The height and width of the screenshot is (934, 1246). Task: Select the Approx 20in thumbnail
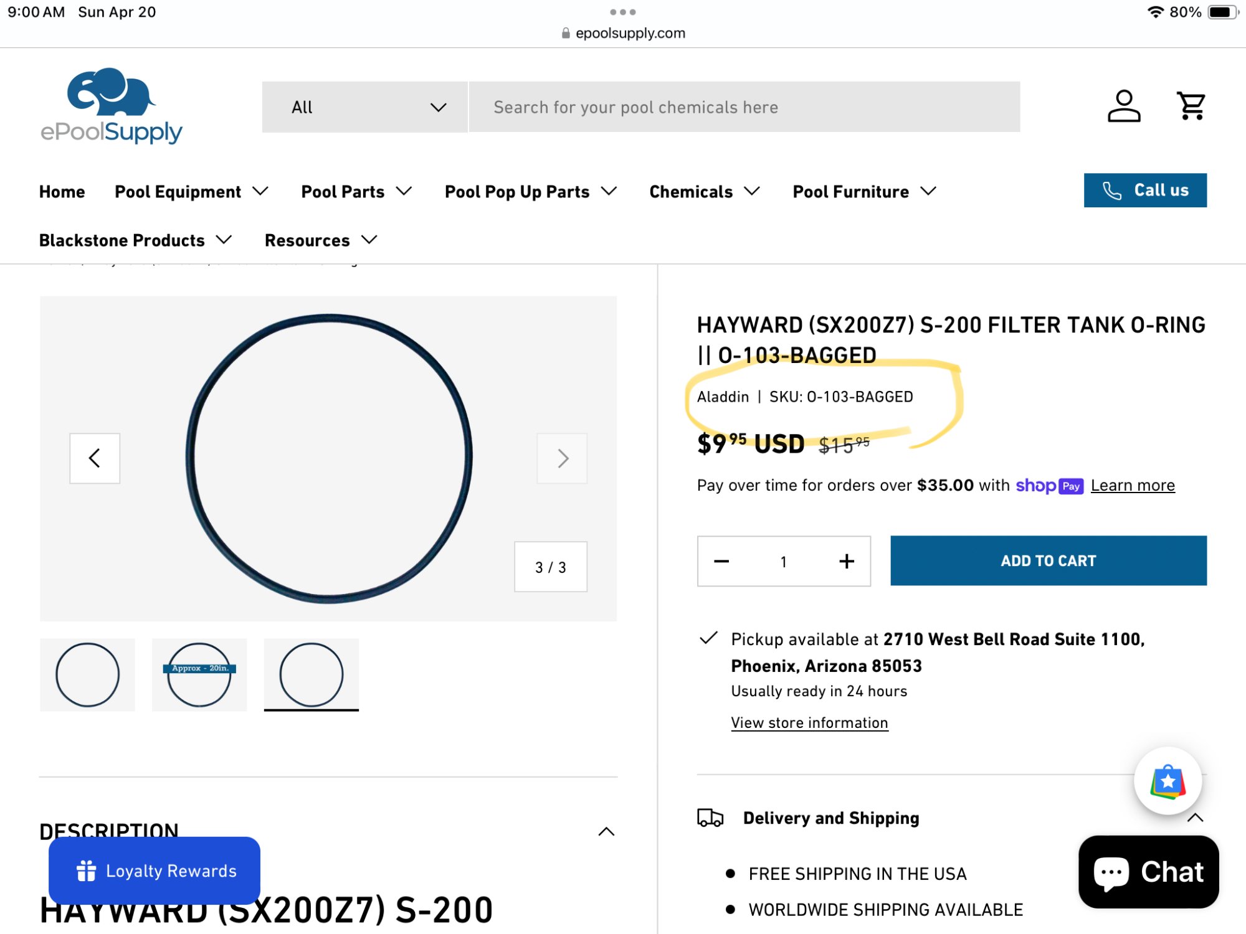point(199,675)
